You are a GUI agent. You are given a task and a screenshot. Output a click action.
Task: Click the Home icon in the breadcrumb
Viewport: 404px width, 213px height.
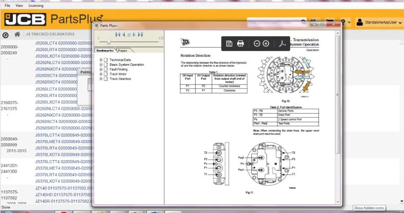[x=17, y=34]
